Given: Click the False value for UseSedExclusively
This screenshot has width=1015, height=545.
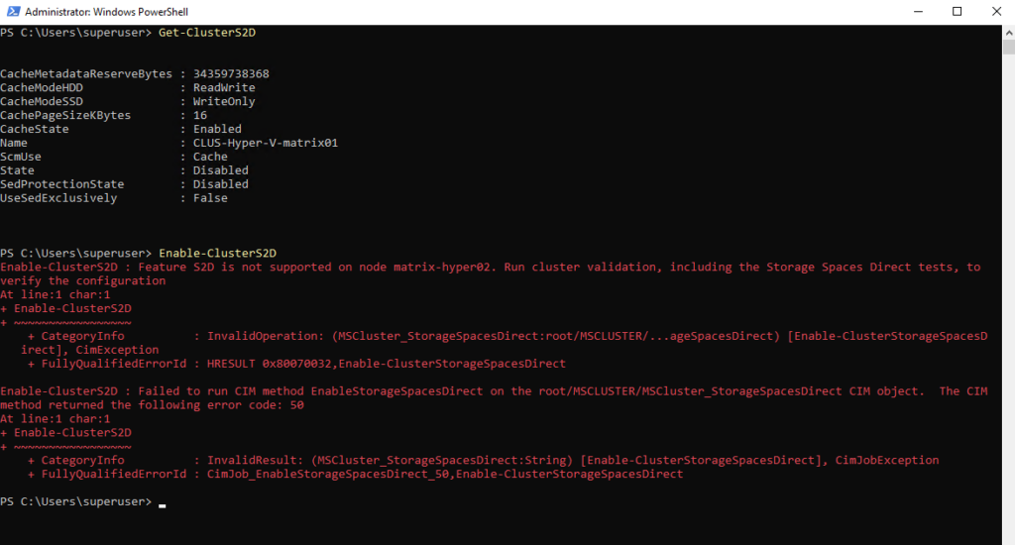Looking at the screenshot, I should [x=210, y=198].
